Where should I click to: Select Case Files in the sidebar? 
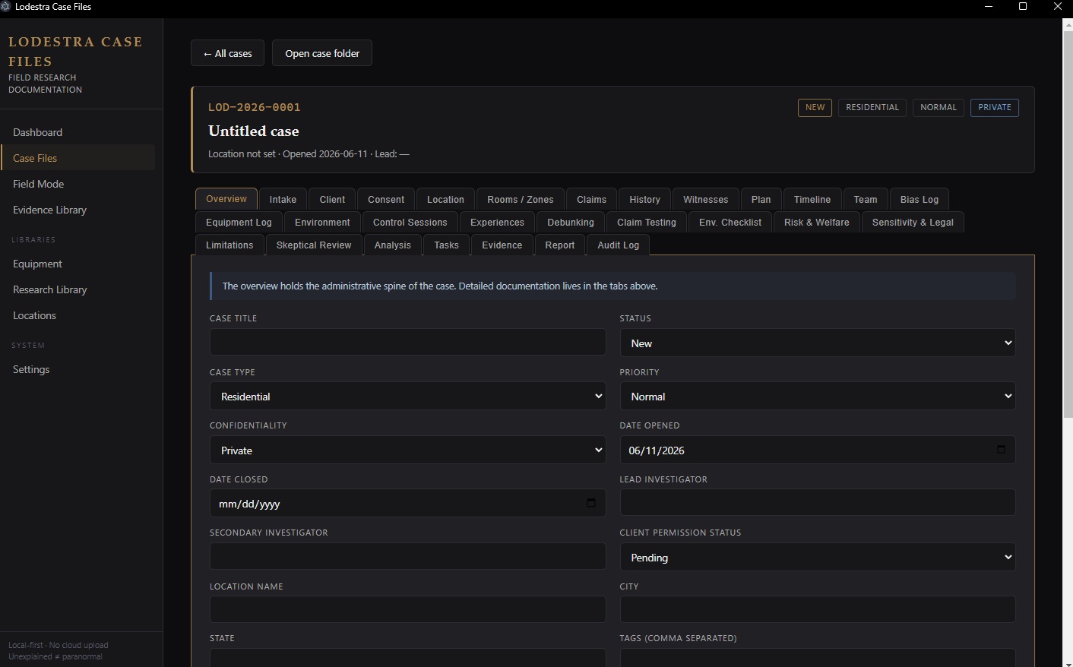click(78, 158)
